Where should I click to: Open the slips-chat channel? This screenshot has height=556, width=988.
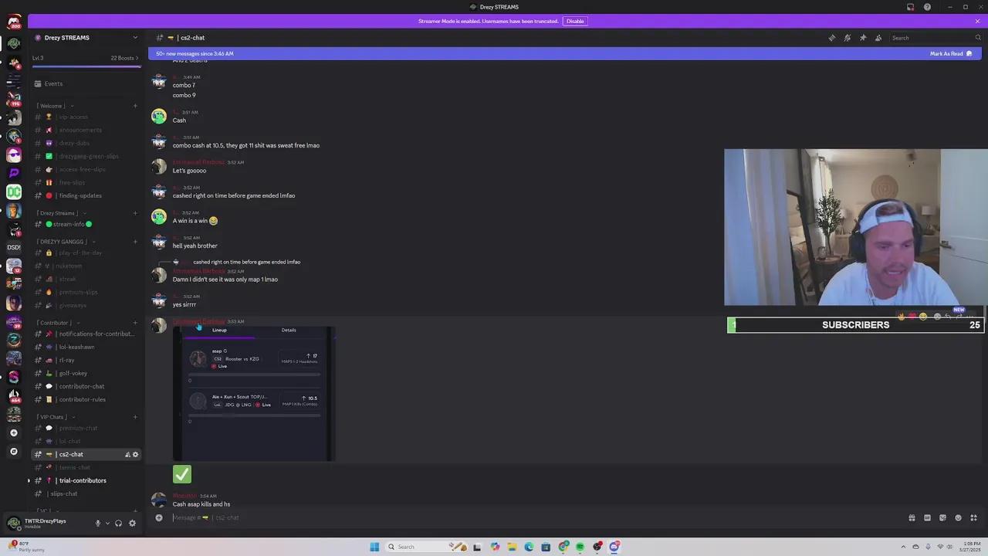(86, 493)
